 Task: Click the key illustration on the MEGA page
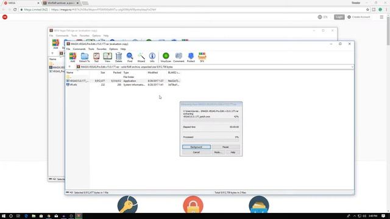127,204
